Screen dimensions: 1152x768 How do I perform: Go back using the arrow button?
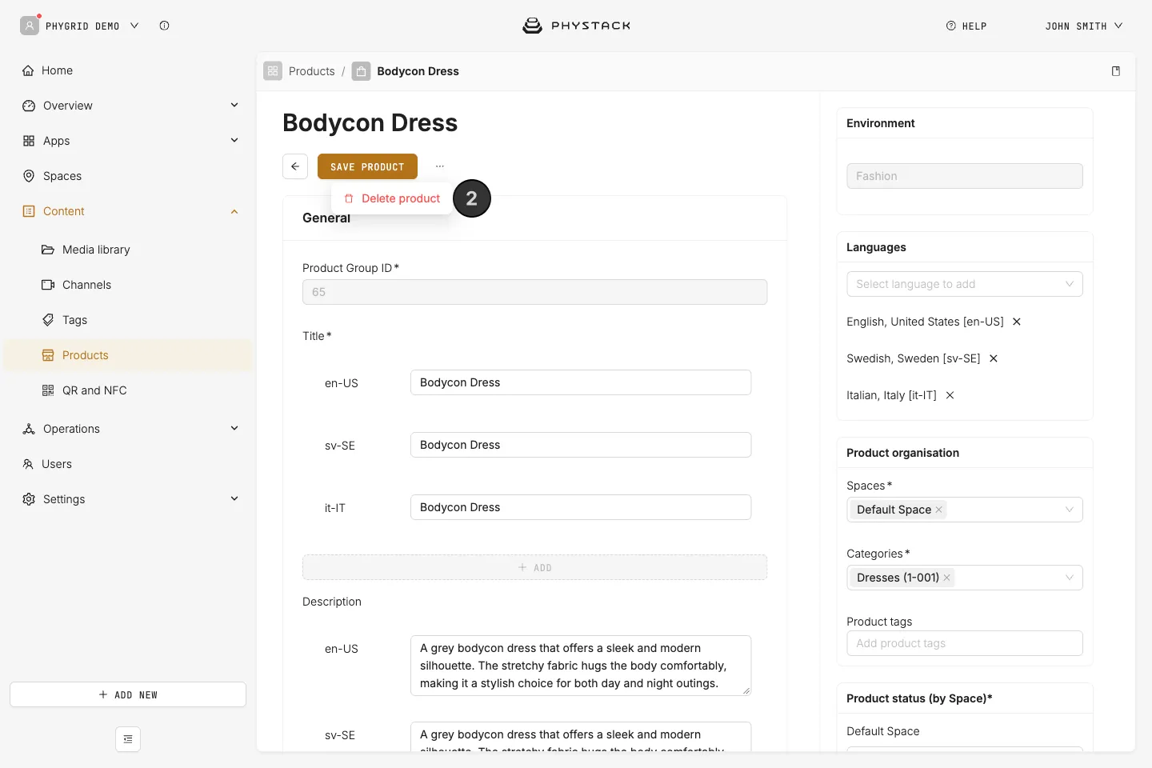[295, 166]
